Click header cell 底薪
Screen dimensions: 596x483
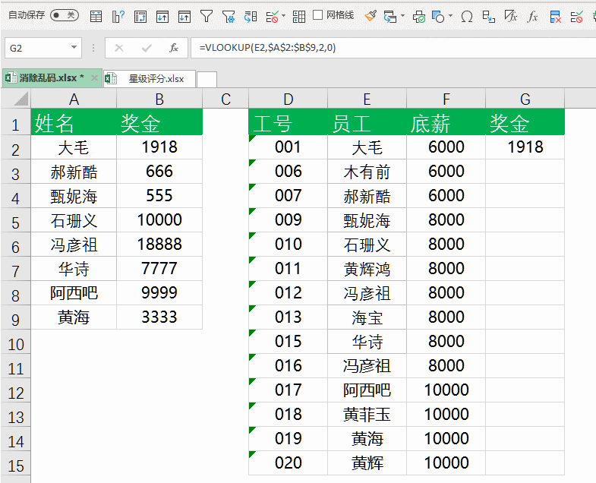point(446,122)
